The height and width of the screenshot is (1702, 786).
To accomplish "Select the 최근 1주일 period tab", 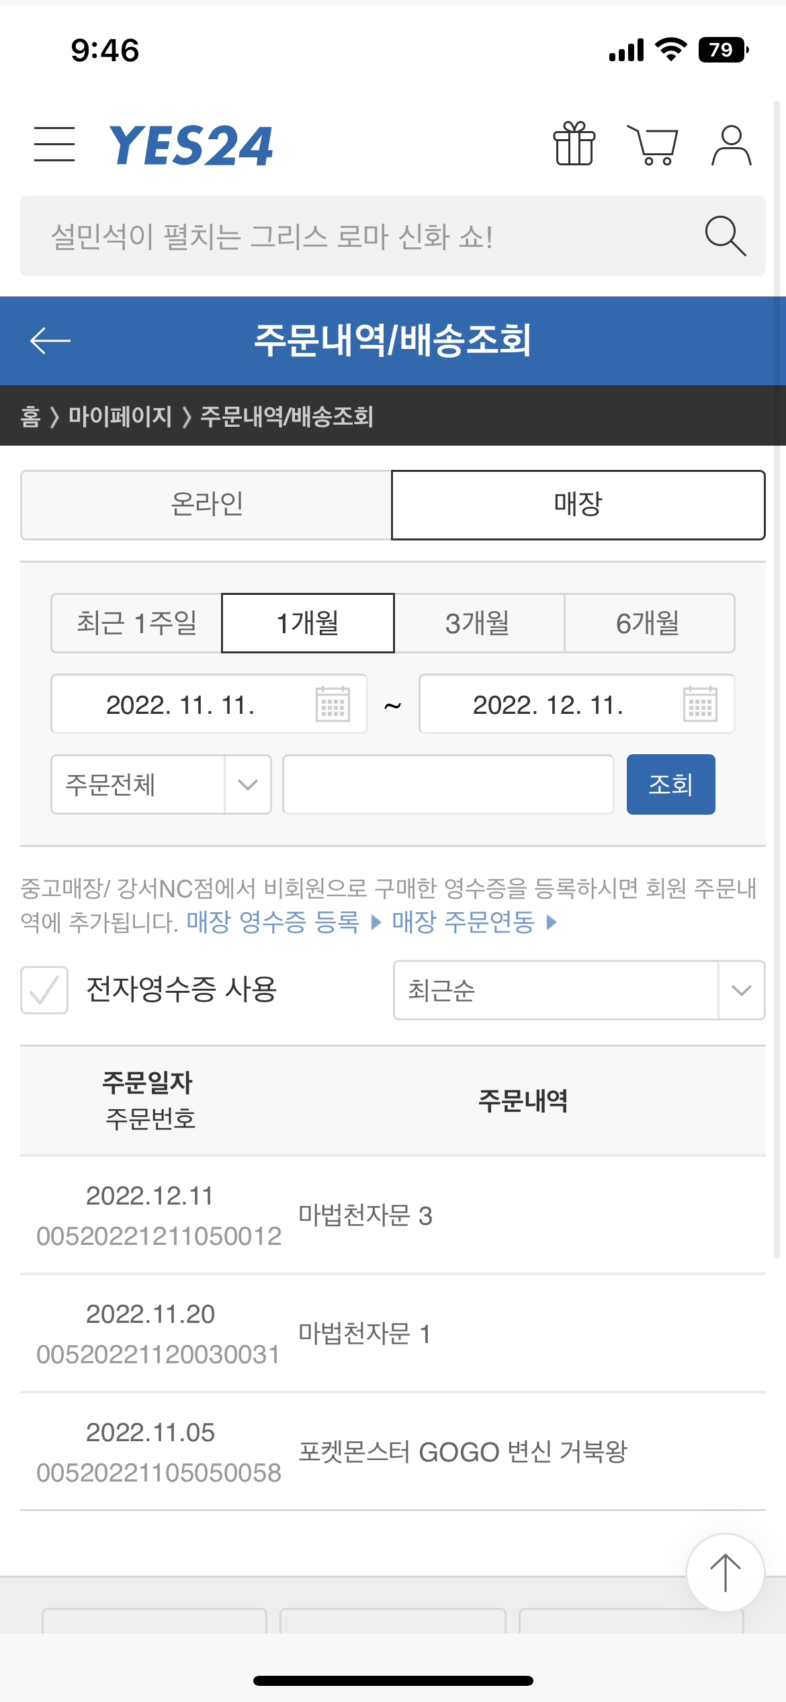I will tap(137, 623).
